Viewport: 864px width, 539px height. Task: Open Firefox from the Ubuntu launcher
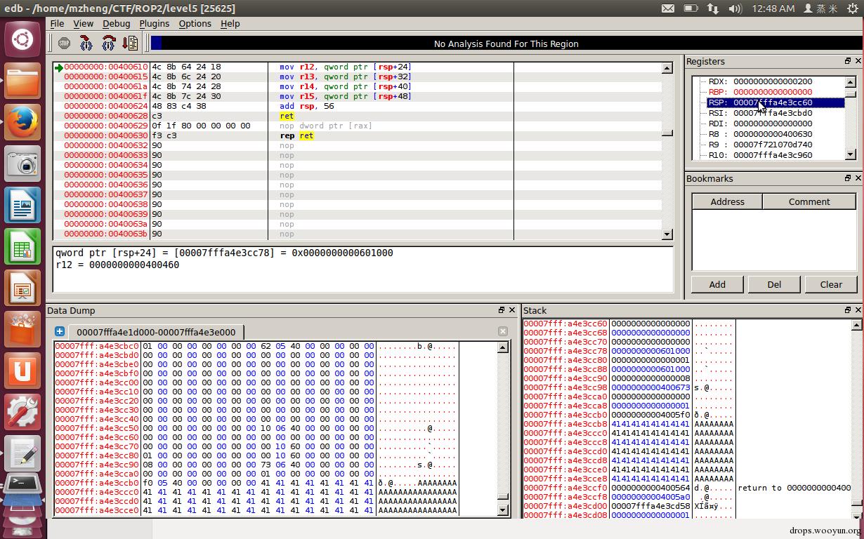point(22,124)
